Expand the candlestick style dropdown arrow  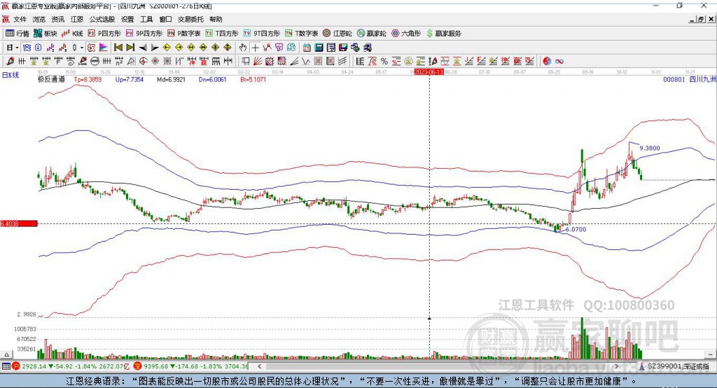click(82, 48)
